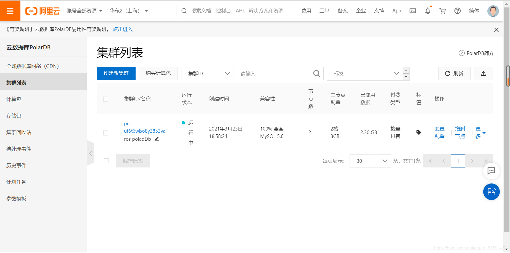Screen dimensions: 510x253
Task: Open the per-page 30 rows dropdown
Action: (370, 161)
